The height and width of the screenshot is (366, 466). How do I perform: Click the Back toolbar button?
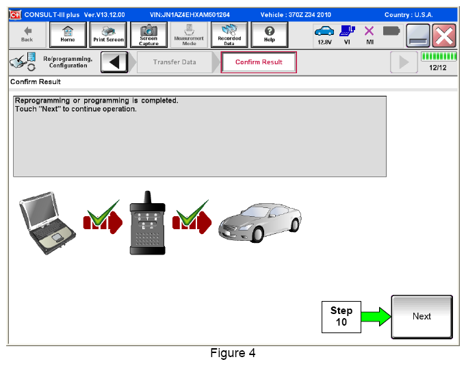27,34
